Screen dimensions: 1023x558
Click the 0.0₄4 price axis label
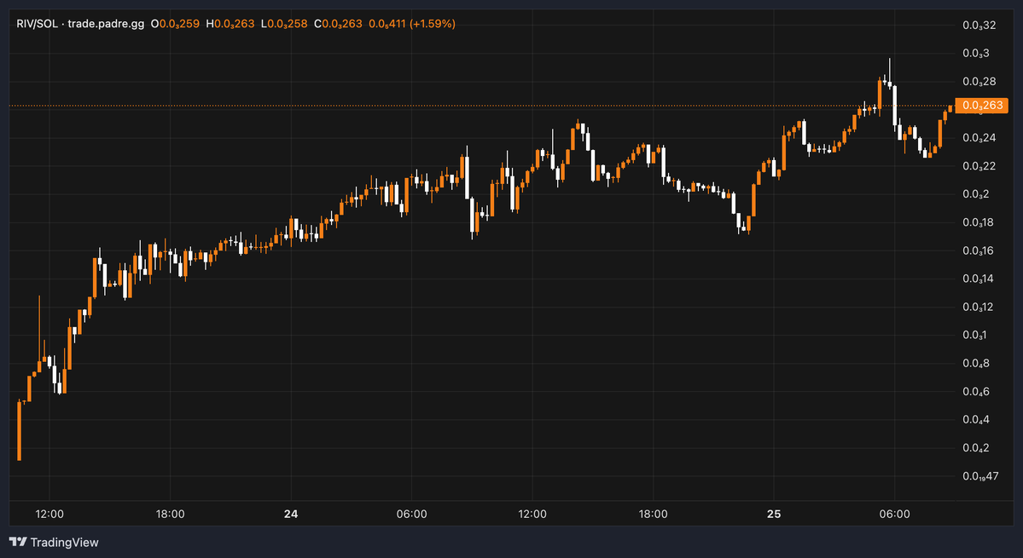[976, 419]
